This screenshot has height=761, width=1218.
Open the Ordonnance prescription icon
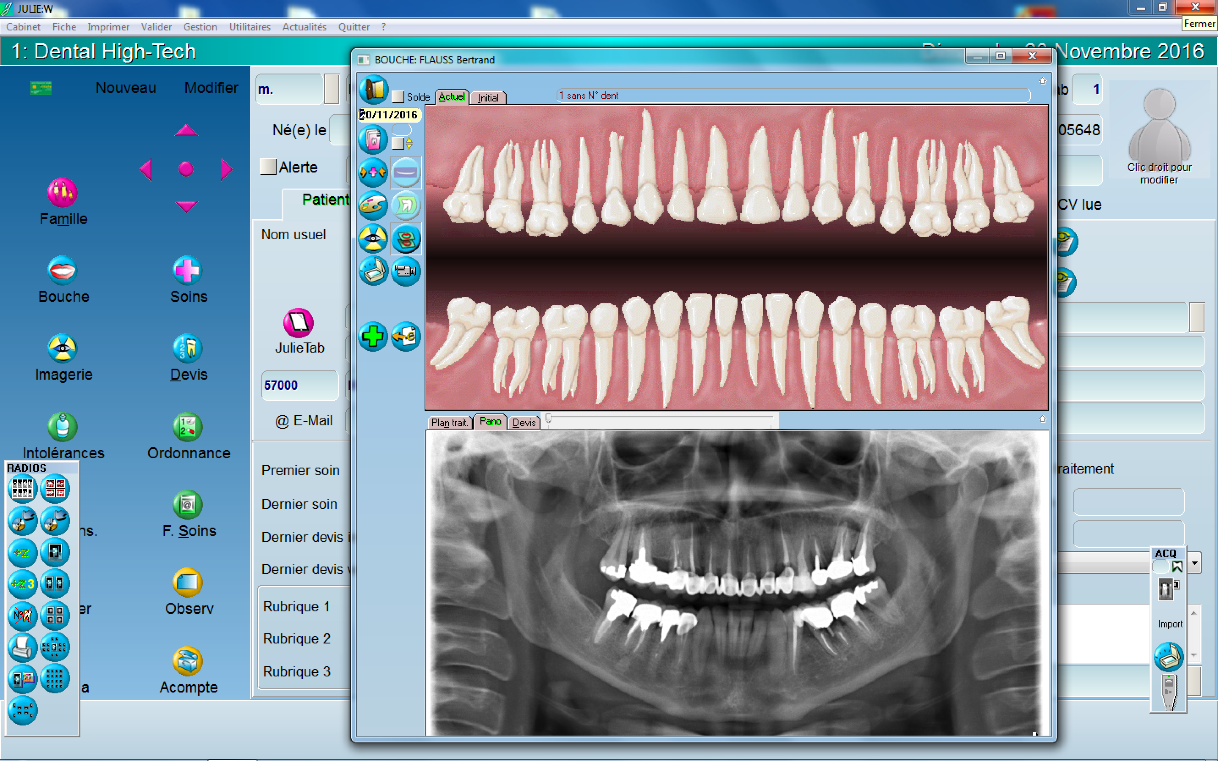(187, 426)
